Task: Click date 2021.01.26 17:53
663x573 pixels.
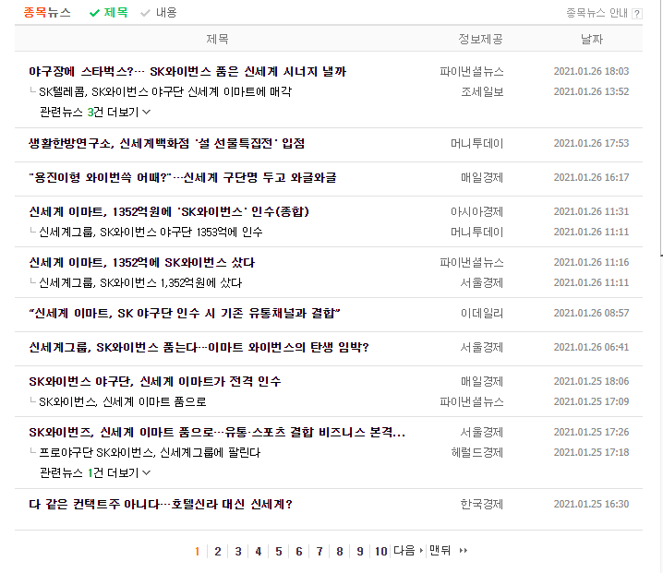Action: point(591,144)
